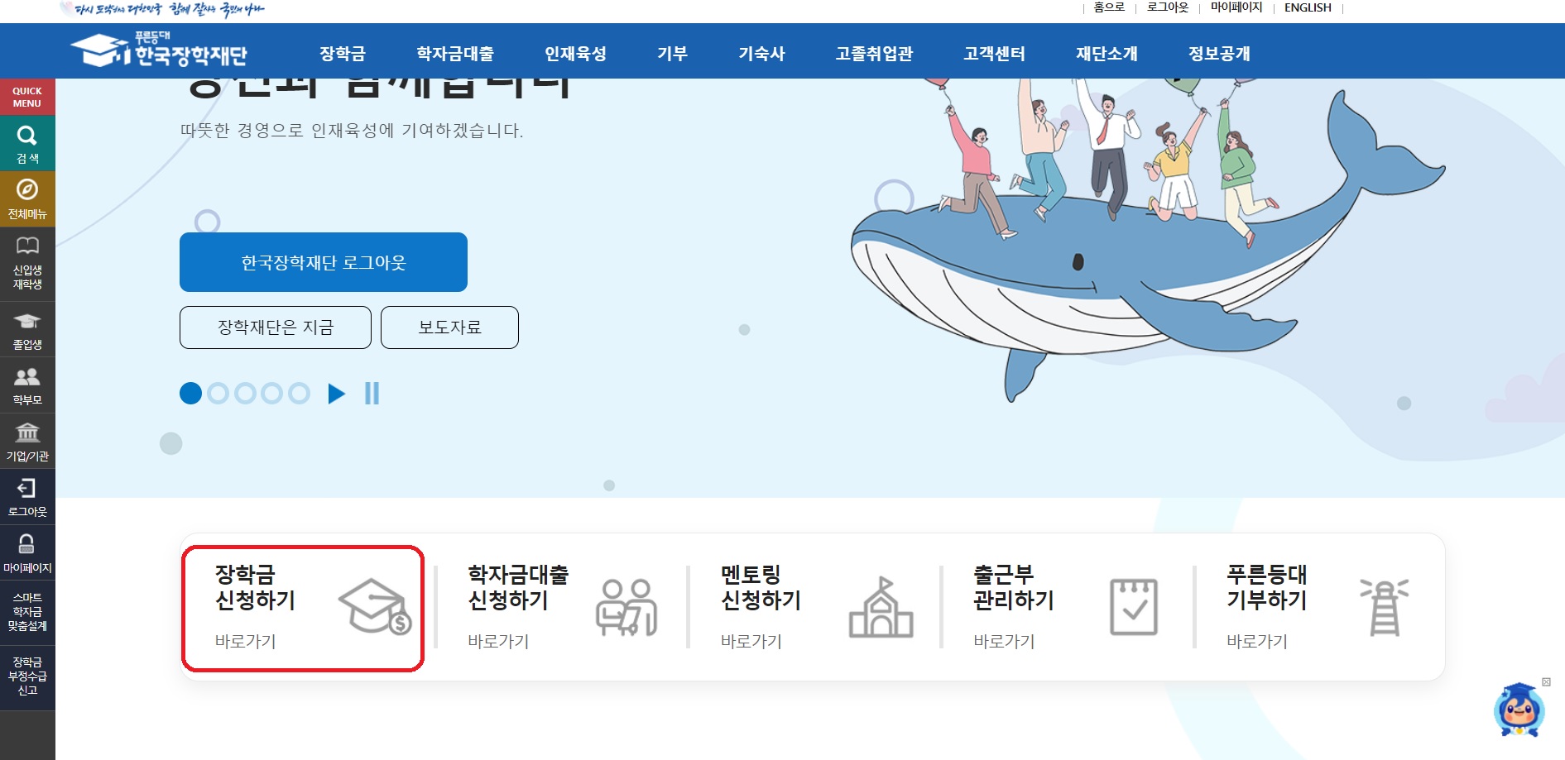Switch to ENGLISH version of the site

coord(1308,7)
